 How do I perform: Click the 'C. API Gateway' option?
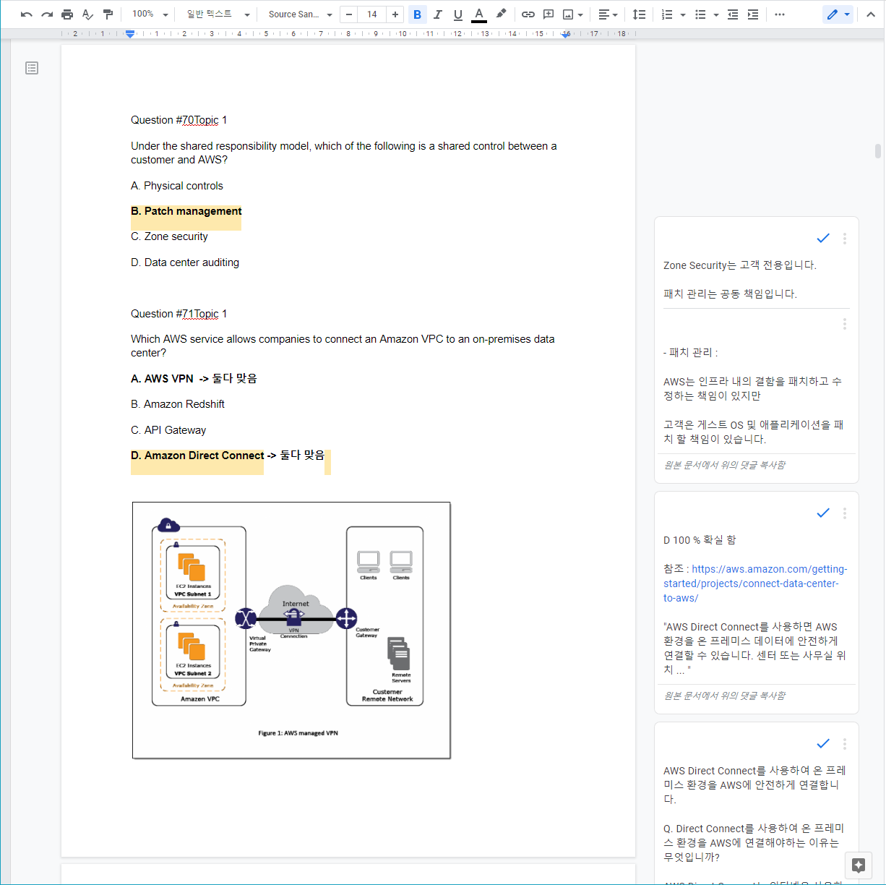pyautogui.click(x=168, y=430)
